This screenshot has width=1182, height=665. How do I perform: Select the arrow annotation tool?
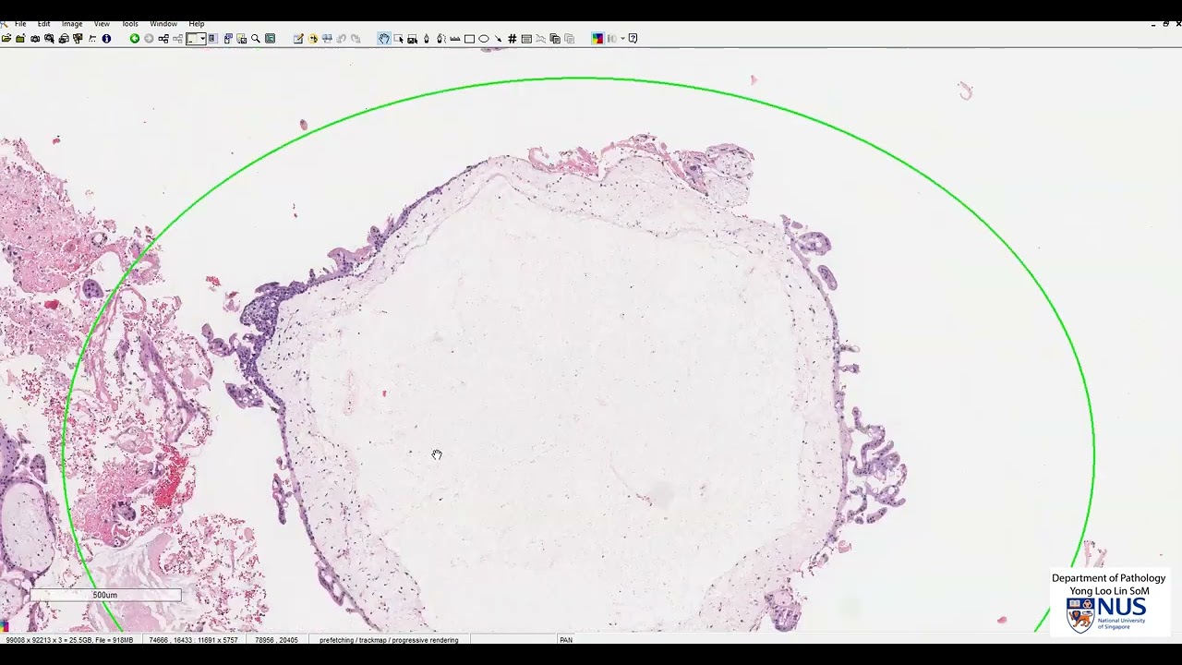click(x=498, y=39)
